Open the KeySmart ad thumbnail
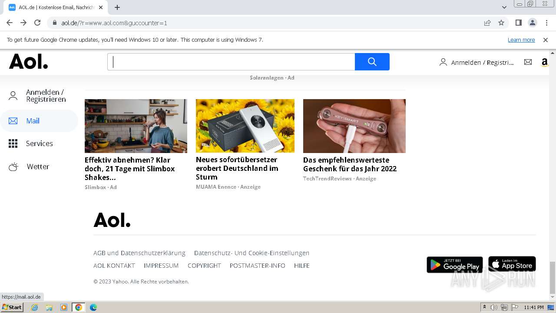This screenshot has width=556, height=313. pos(354,126)
